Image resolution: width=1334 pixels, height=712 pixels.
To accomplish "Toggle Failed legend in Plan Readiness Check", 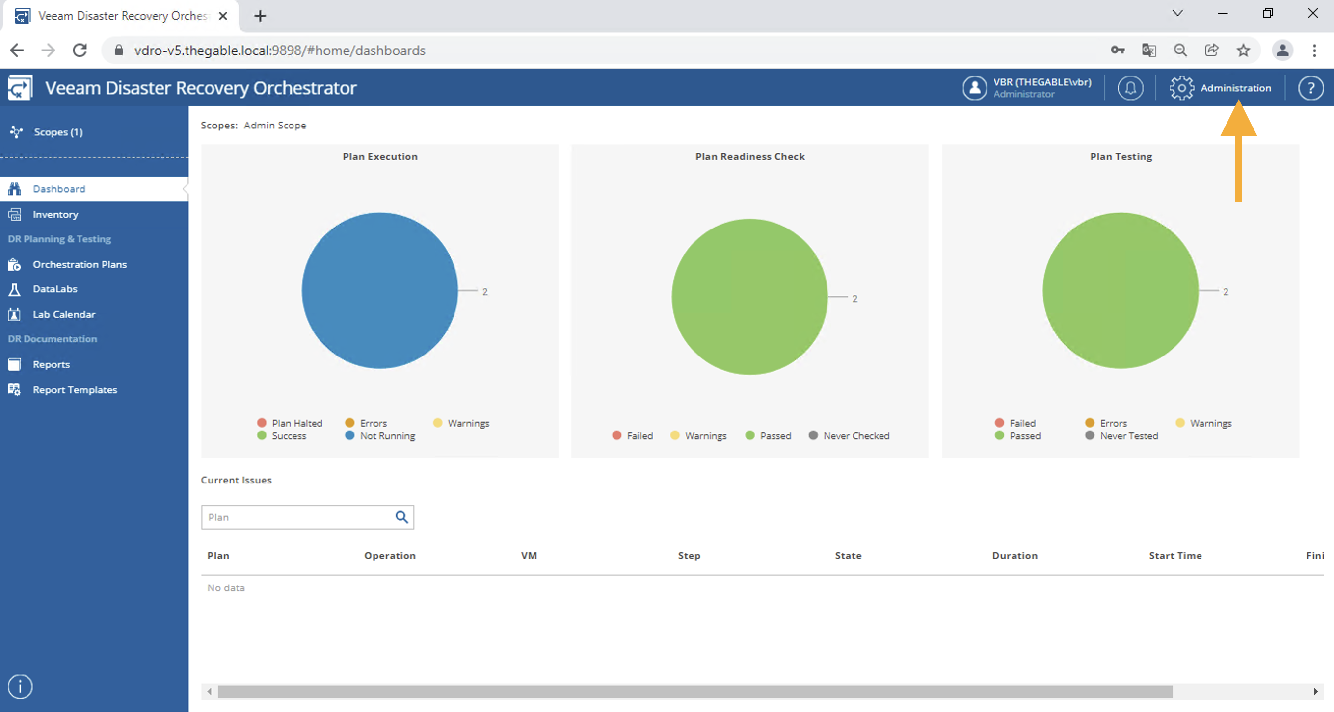I will (x=632, y=436).
